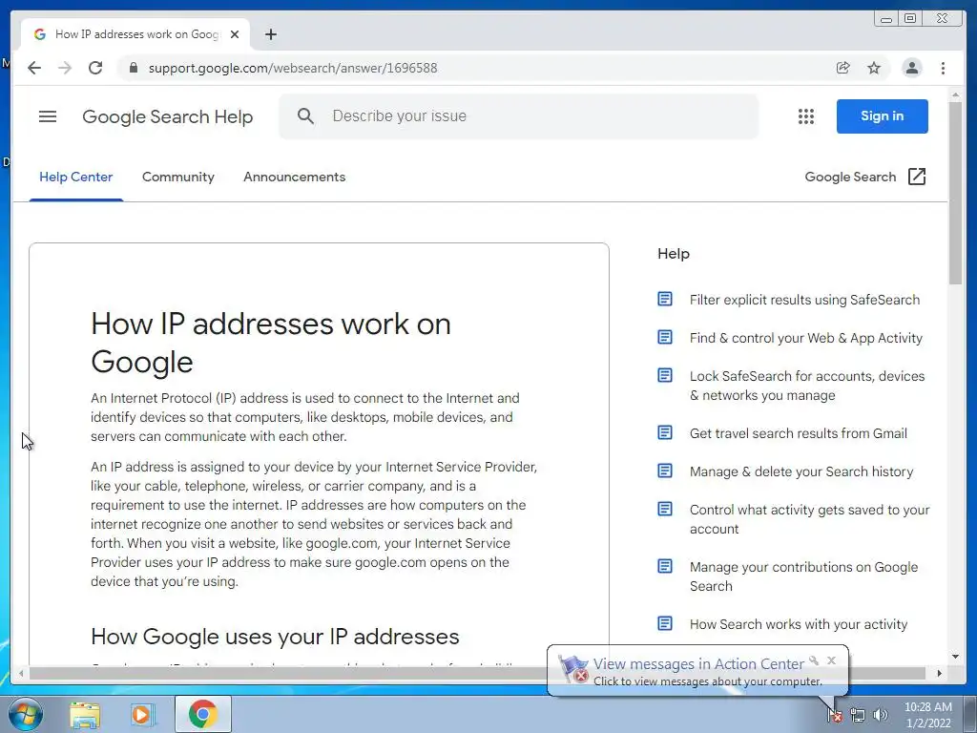Open the hamburger main menu
977x733 pixels.
click(x=48, y=116)
